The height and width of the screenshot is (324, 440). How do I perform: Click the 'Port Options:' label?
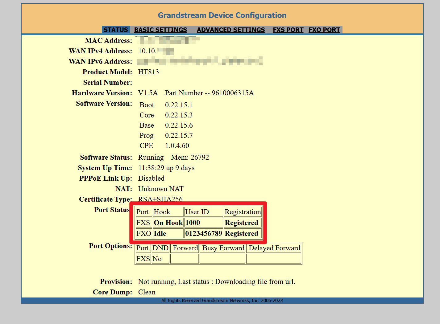pos(110,246)
